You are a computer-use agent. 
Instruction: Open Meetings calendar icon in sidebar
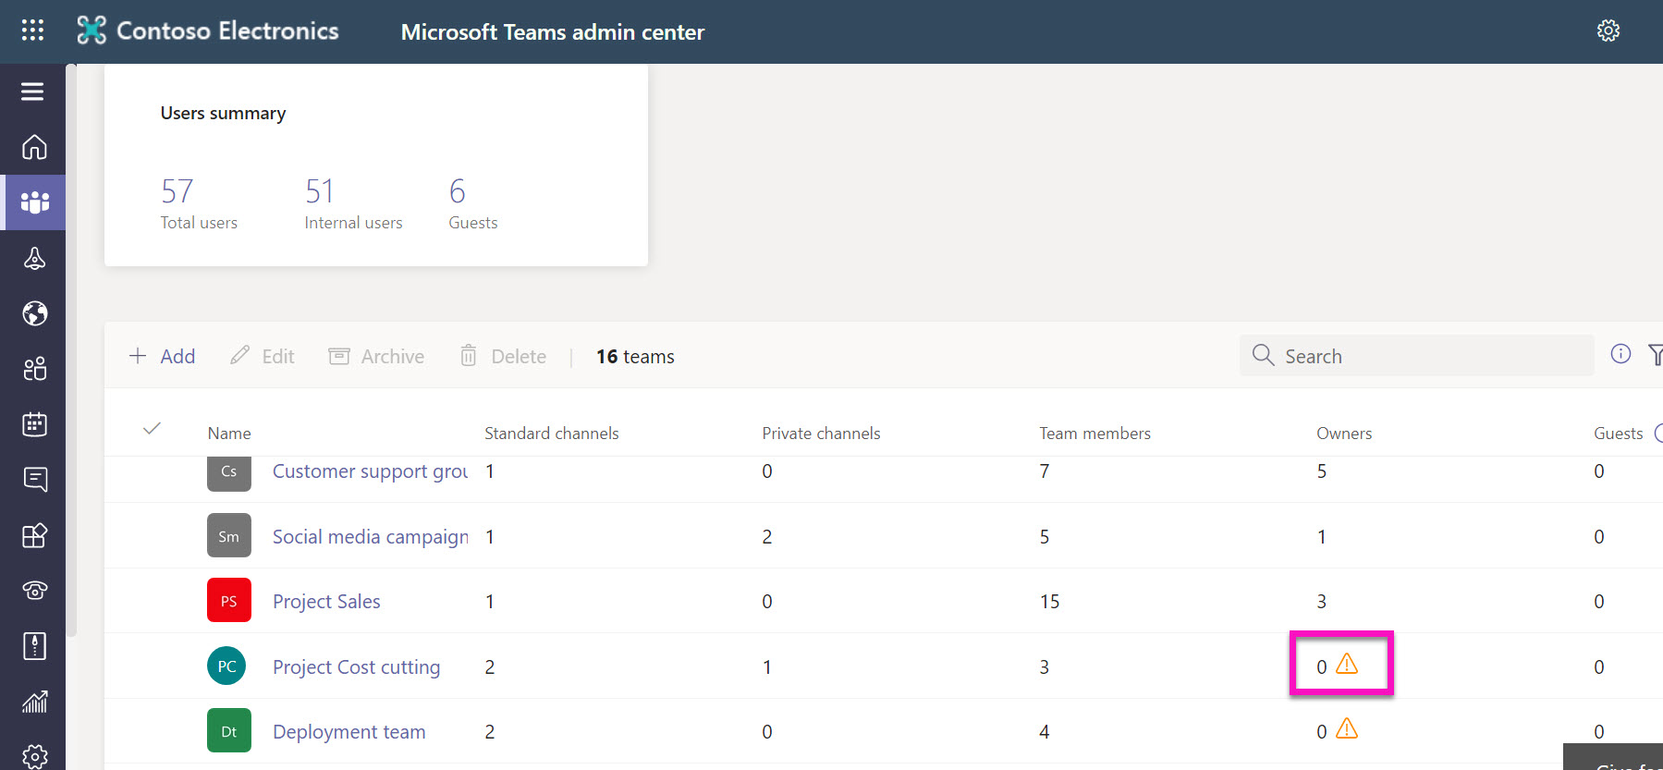(34, 424)
